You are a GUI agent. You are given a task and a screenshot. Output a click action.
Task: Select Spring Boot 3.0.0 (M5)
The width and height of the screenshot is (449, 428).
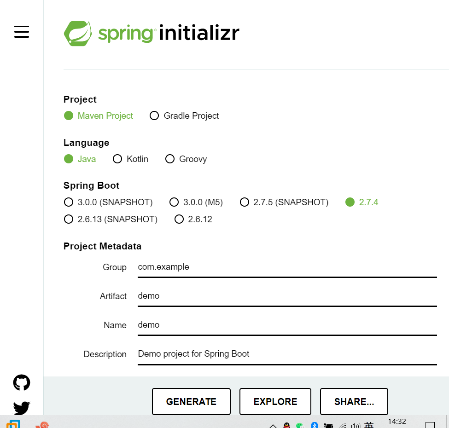(196, 202)
